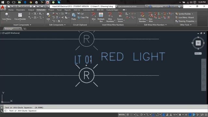Open the Symbol Builder
Screen dimensions: 208x117
pos(183,14)
